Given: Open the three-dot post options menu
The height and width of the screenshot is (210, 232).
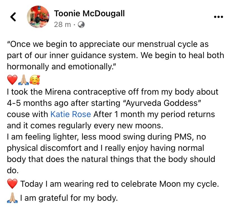Looking at the screenshot, I should [x=219, y=17].
